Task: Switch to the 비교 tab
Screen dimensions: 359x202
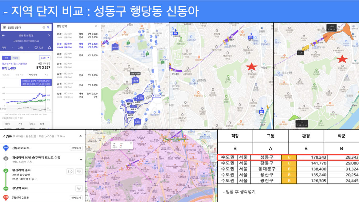Action: (46, 75)
